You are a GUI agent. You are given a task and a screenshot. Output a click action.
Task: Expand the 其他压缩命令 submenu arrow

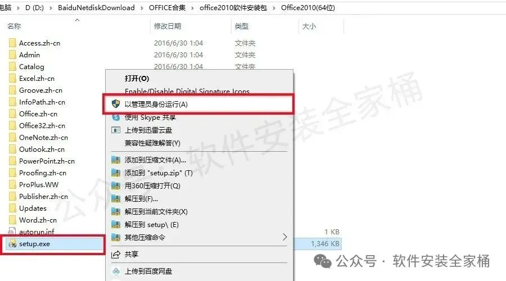284,237
